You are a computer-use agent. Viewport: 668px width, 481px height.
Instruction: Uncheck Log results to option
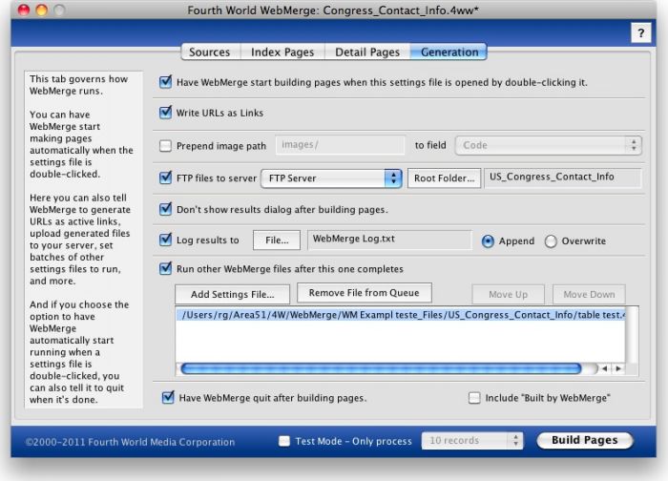(x=165, y=240)
